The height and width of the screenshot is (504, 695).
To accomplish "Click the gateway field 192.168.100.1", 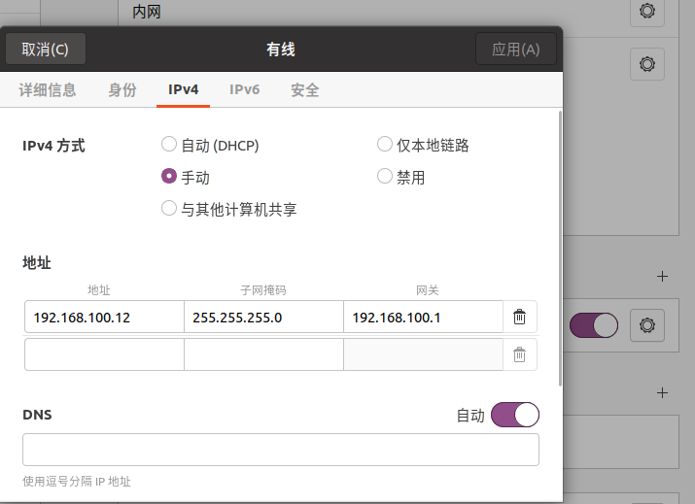I will click(423, 317).
